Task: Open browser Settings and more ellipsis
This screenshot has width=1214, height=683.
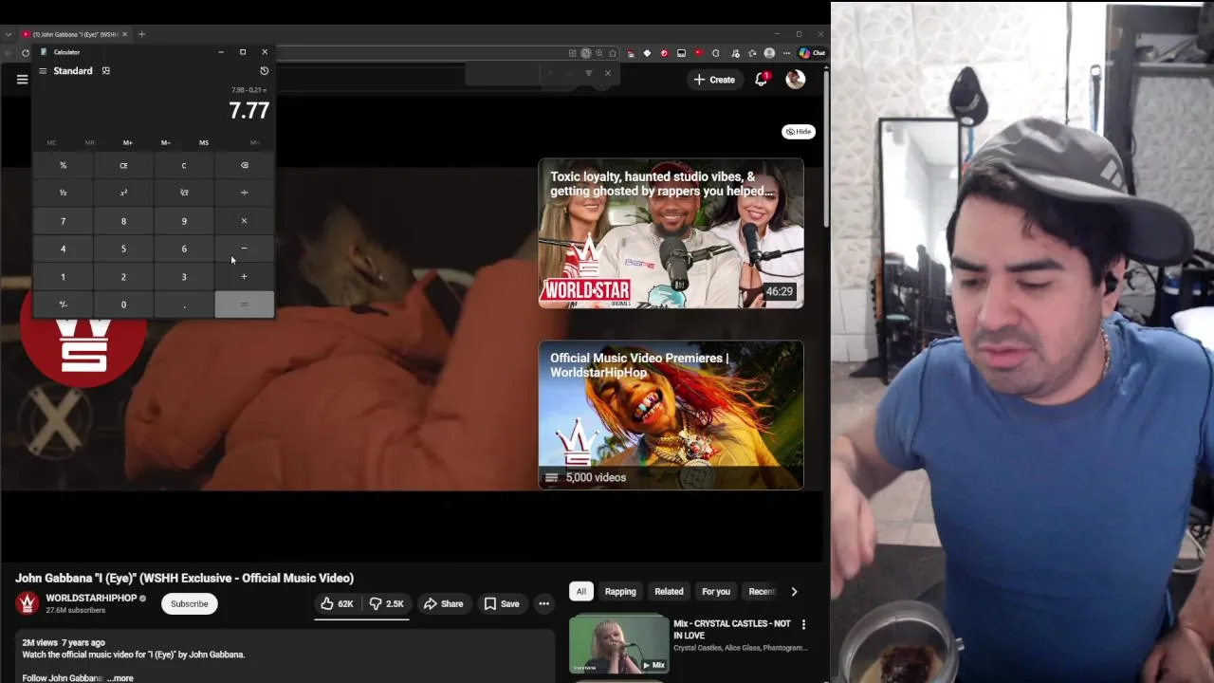Action: (786, 53)
